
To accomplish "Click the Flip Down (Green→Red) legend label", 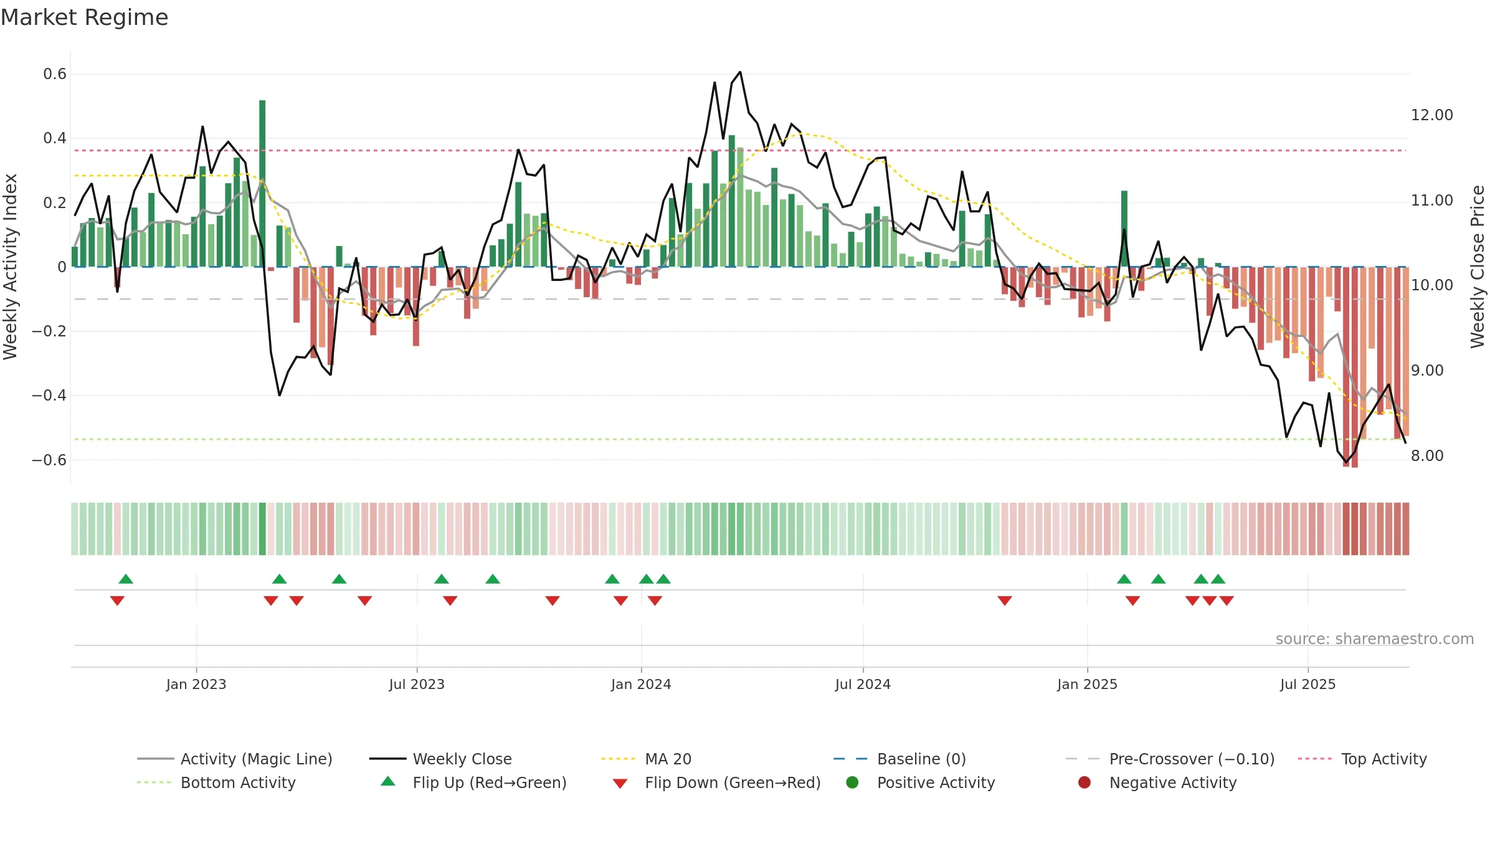I will tap(733, 782).
